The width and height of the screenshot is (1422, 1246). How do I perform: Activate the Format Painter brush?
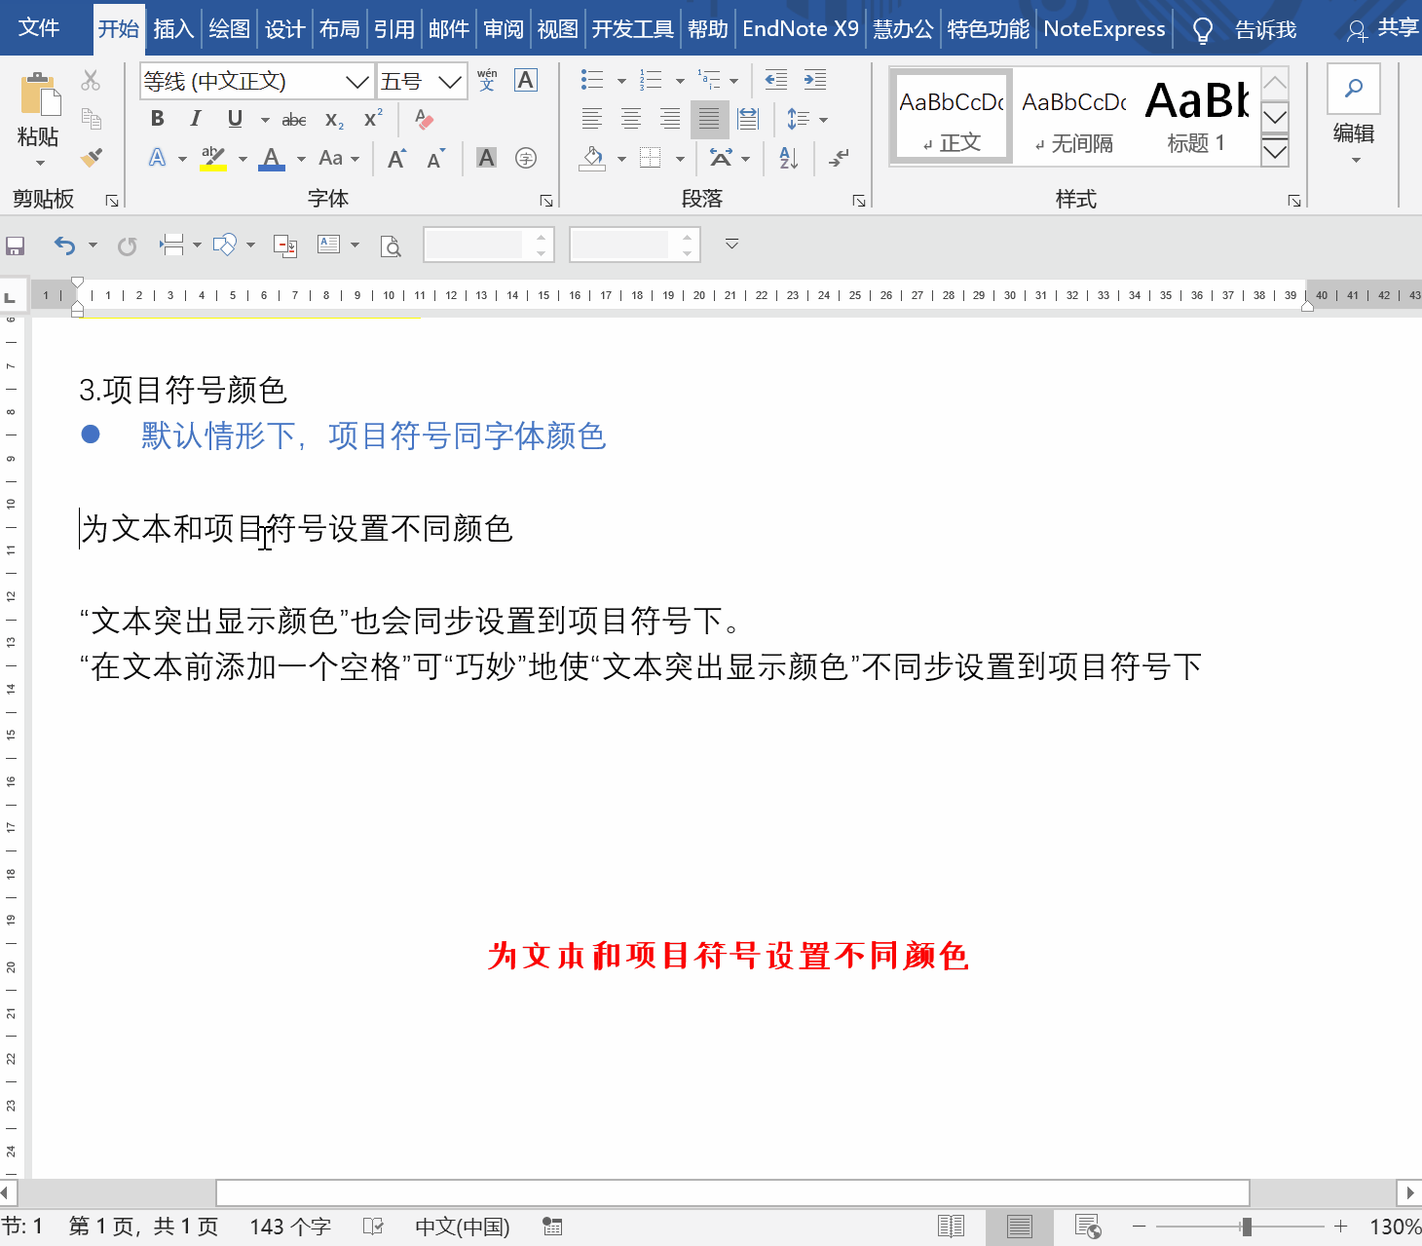[x=91, y=158]
